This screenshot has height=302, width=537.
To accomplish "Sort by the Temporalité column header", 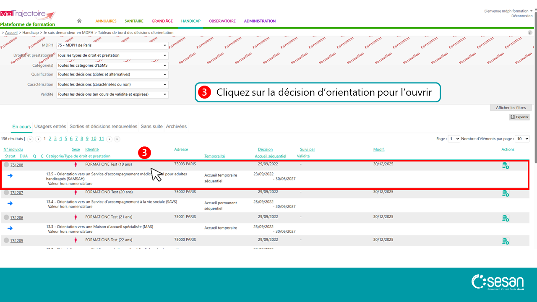I will [x=214, y=156].
